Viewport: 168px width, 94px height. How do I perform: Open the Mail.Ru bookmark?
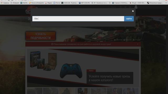[x=24, y=3]
